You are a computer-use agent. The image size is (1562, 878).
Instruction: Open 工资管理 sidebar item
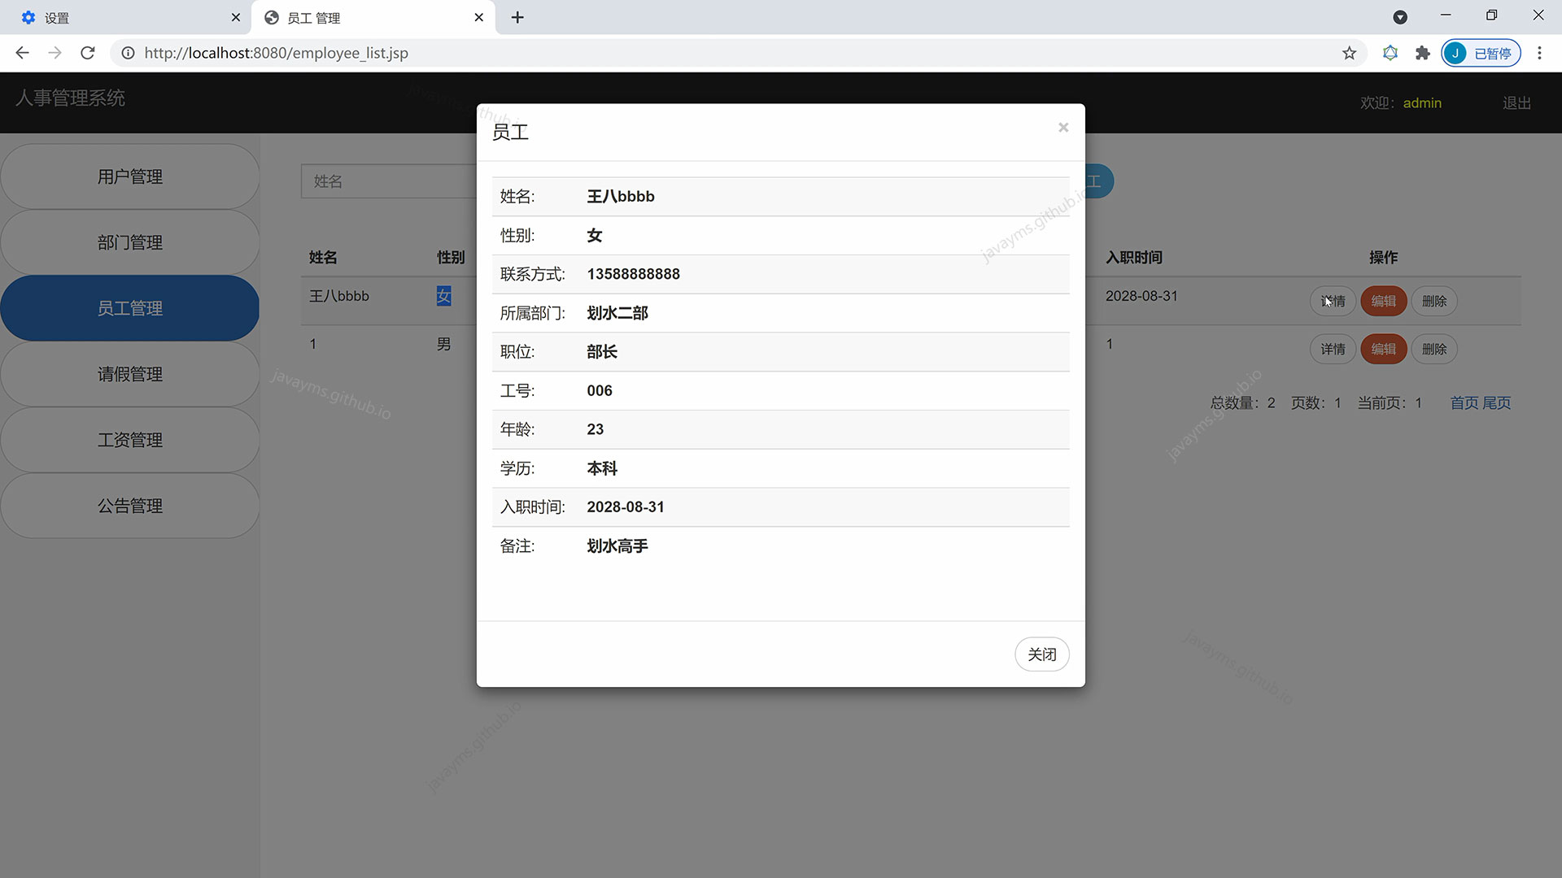130,440
